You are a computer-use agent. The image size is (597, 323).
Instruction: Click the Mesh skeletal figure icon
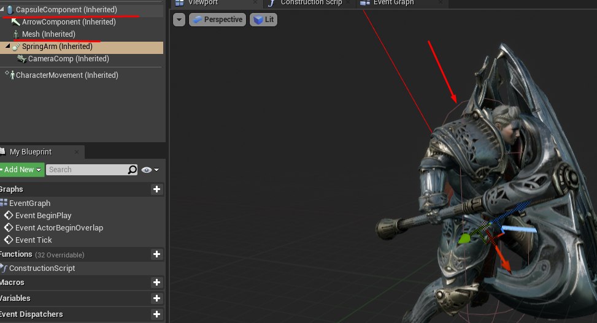(x=15, y=34)
